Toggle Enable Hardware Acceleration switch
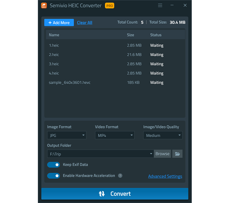 click(x=53, y=175)
